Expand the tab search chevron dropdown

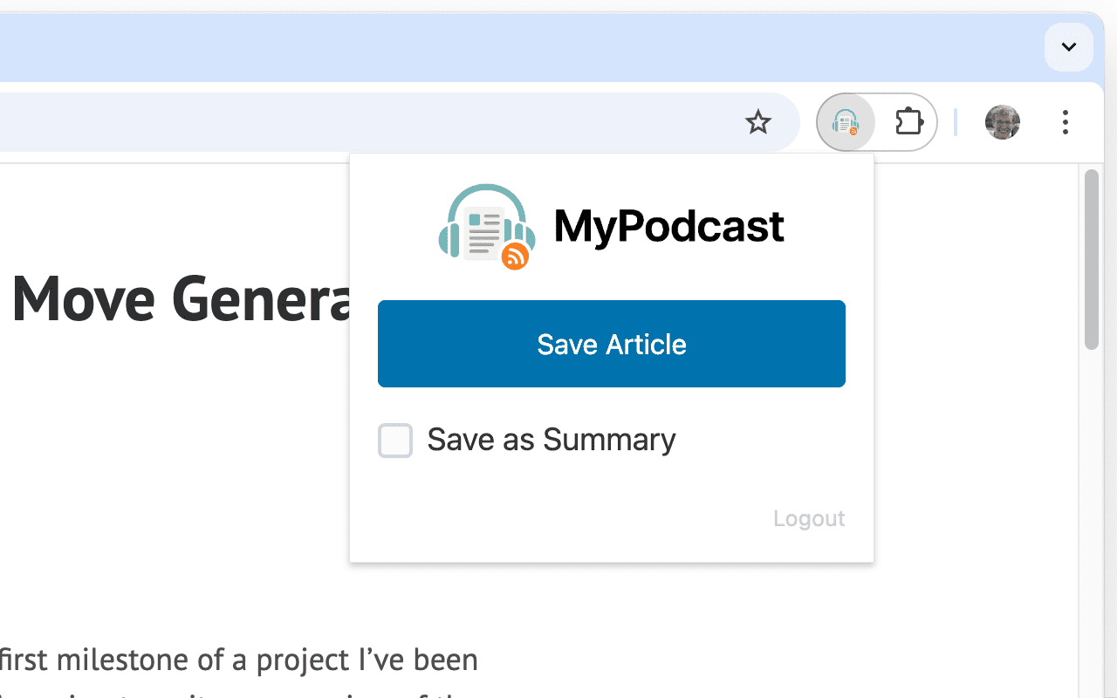point(1068,47)
